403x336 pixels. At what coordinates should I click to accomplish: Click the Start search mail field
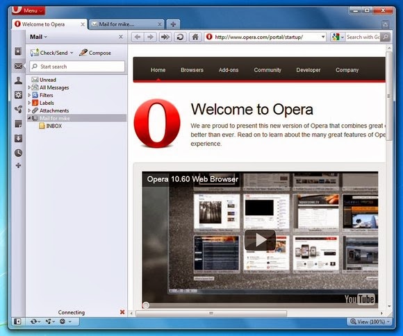click(x=77, y=67)
